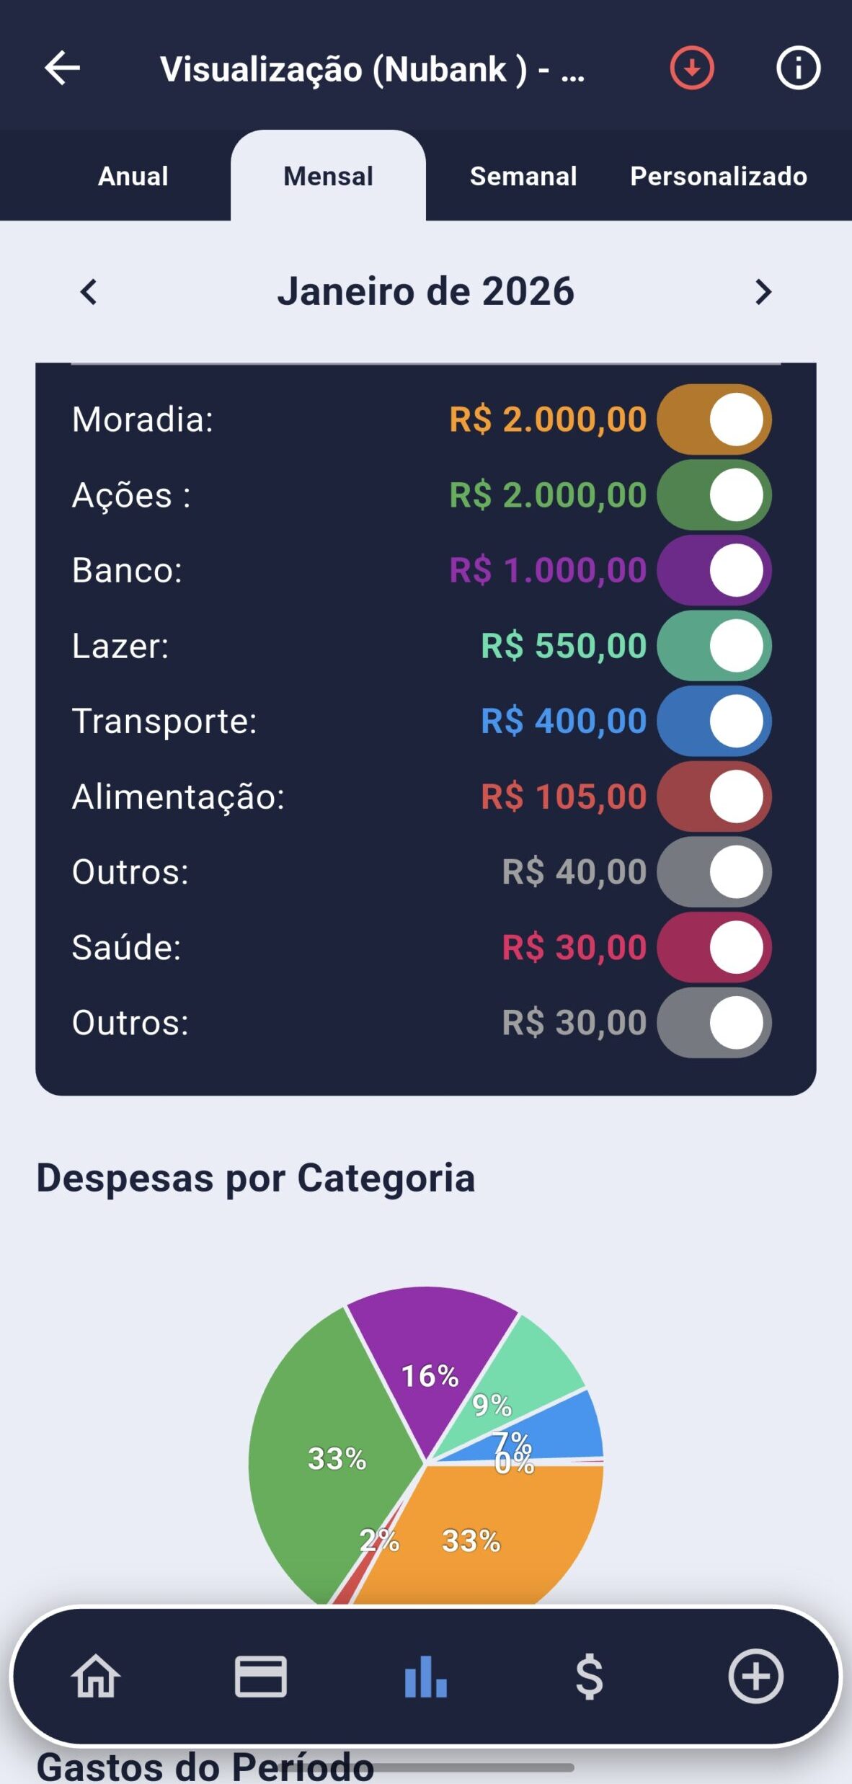Turn off the Saúde category toggle

pos(714,947)
